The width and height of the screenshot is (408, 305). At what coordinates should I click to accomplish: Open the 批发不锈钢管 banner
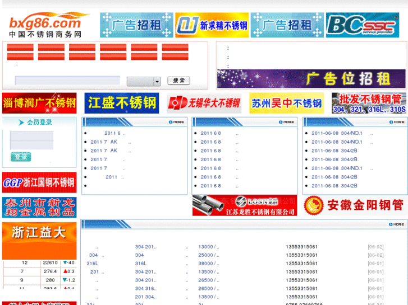[x=369, y=103]
